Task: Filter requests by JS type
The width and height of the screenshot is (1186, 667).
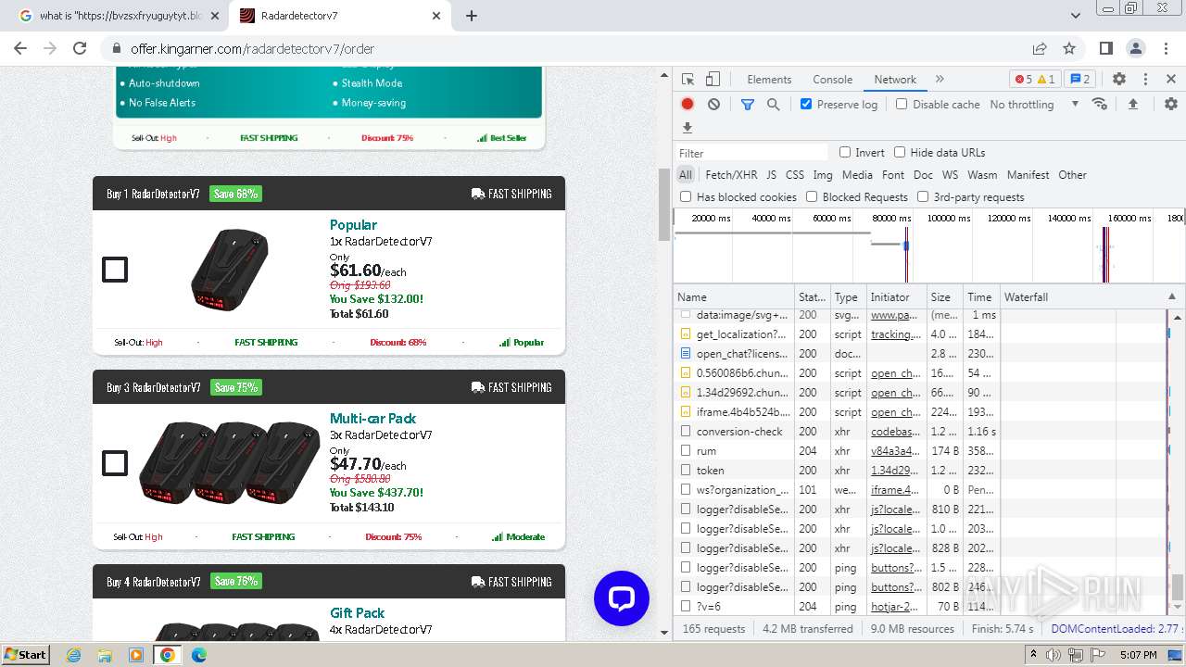Action: pyautogui.click(x=771, y=174)
